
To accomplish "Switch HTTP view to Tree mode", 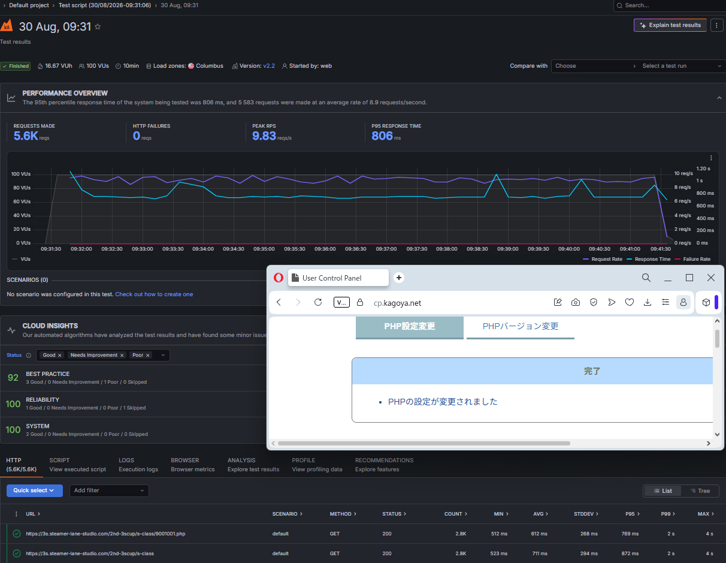I will [700, 491].
